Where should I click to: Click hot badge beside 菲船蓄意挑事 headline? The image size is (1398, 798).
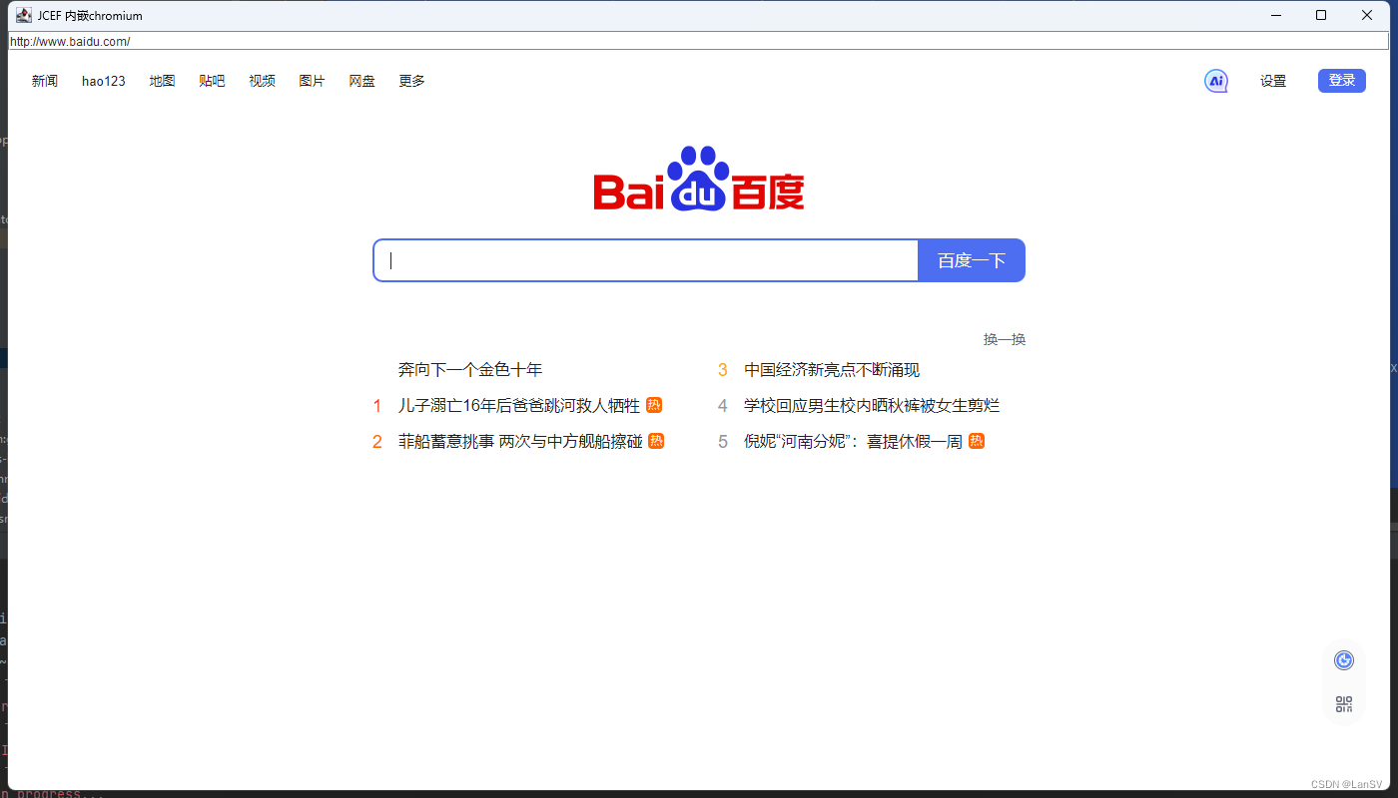point(656,441)
